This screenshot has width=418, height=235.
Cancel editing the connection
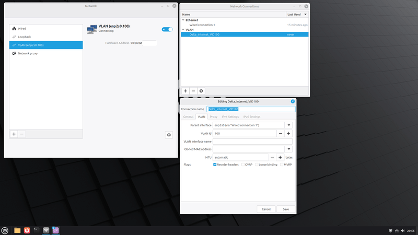(266, 209)
